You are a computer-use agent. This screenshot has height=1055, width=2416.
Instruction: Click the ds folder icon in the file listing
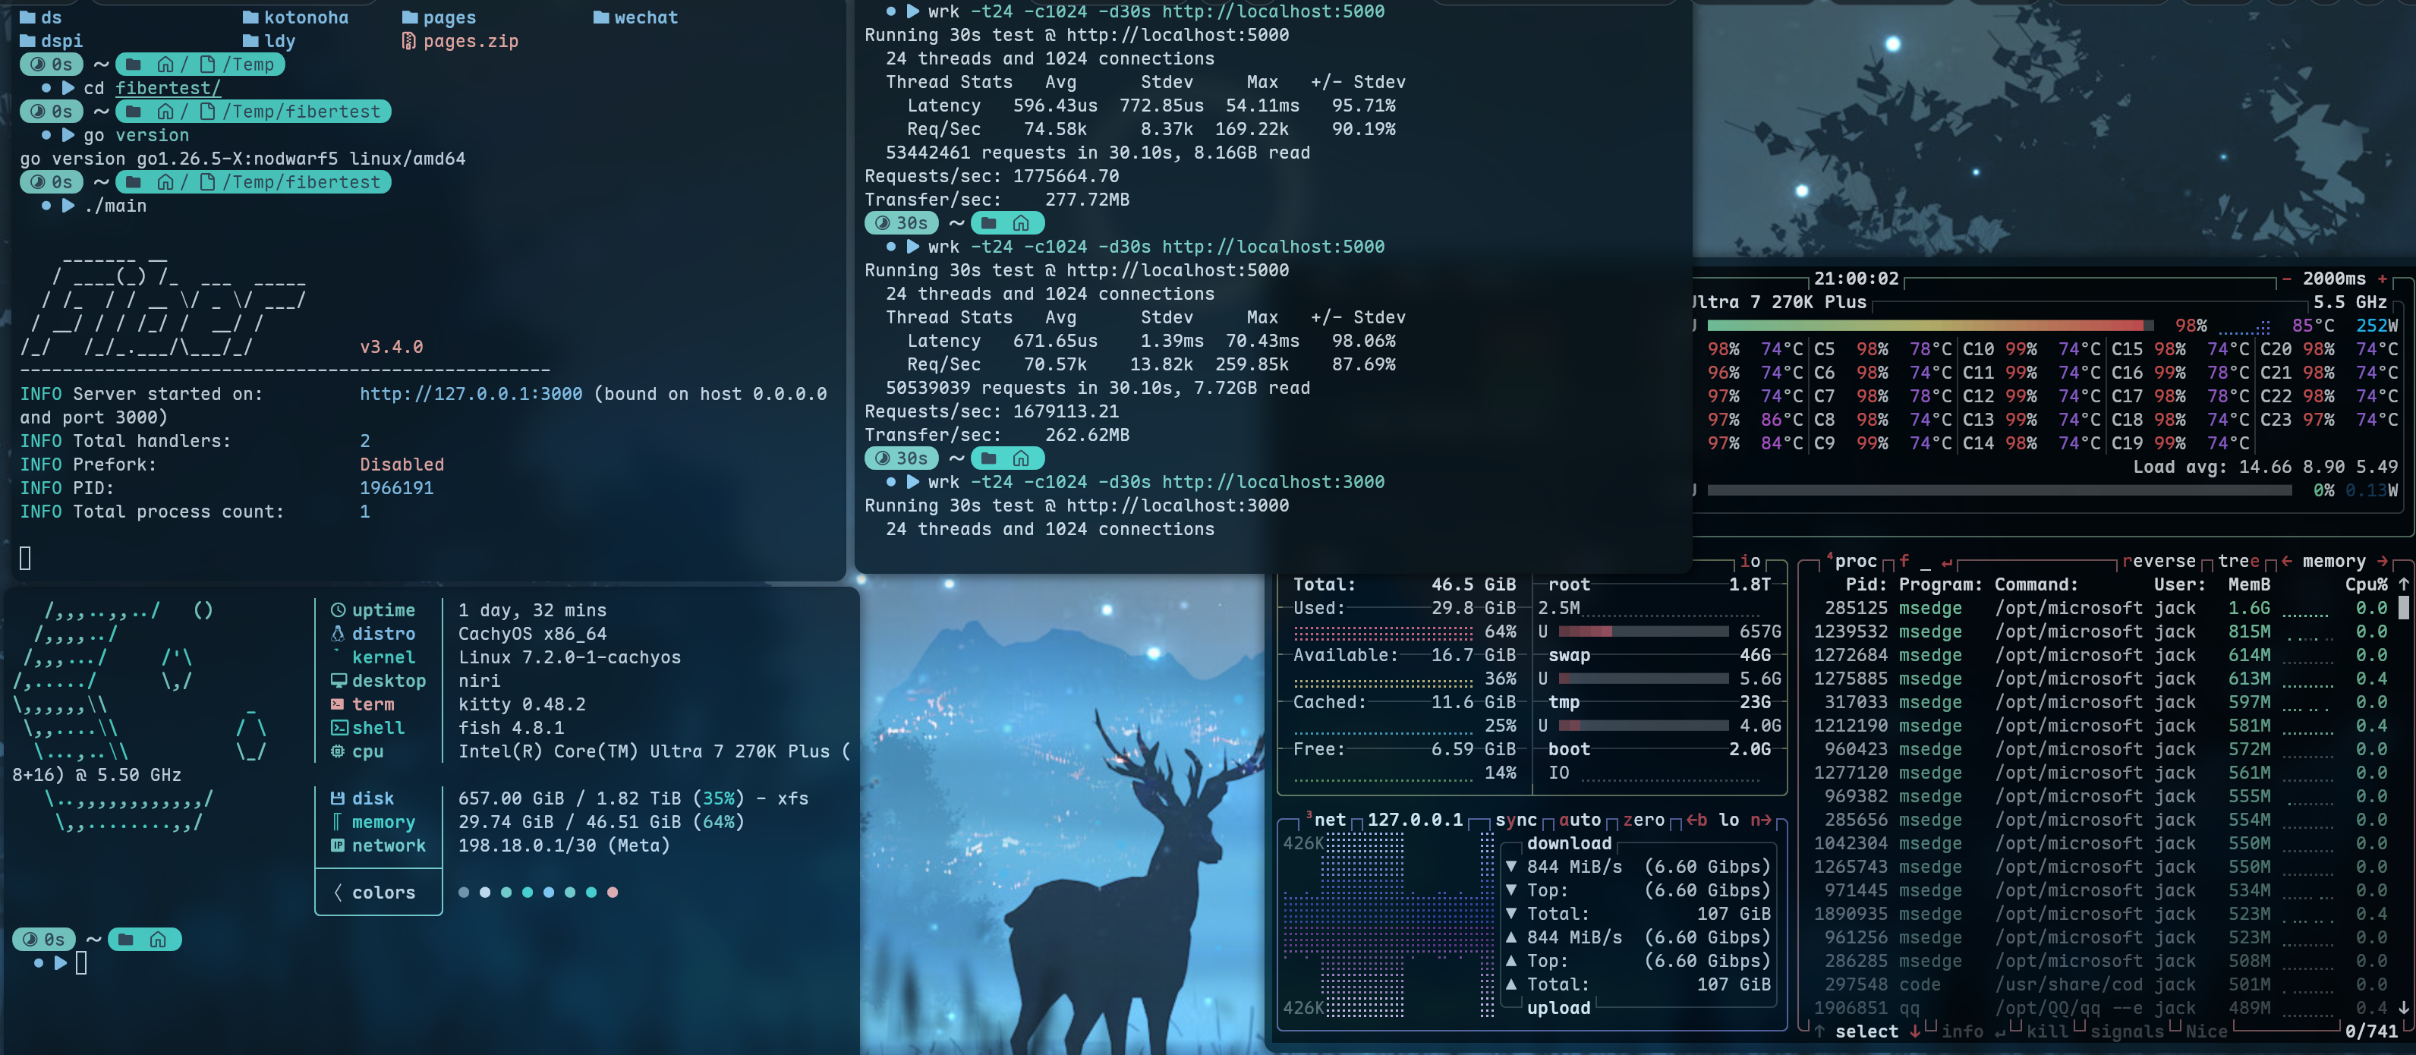[x=28, y=17]
